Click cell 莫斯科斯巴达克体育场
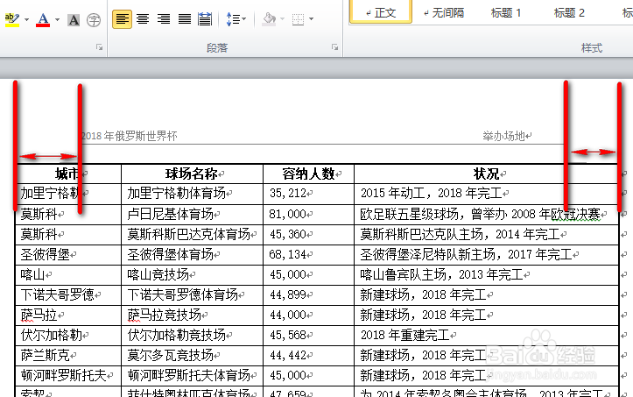 (x=192, y=235)
